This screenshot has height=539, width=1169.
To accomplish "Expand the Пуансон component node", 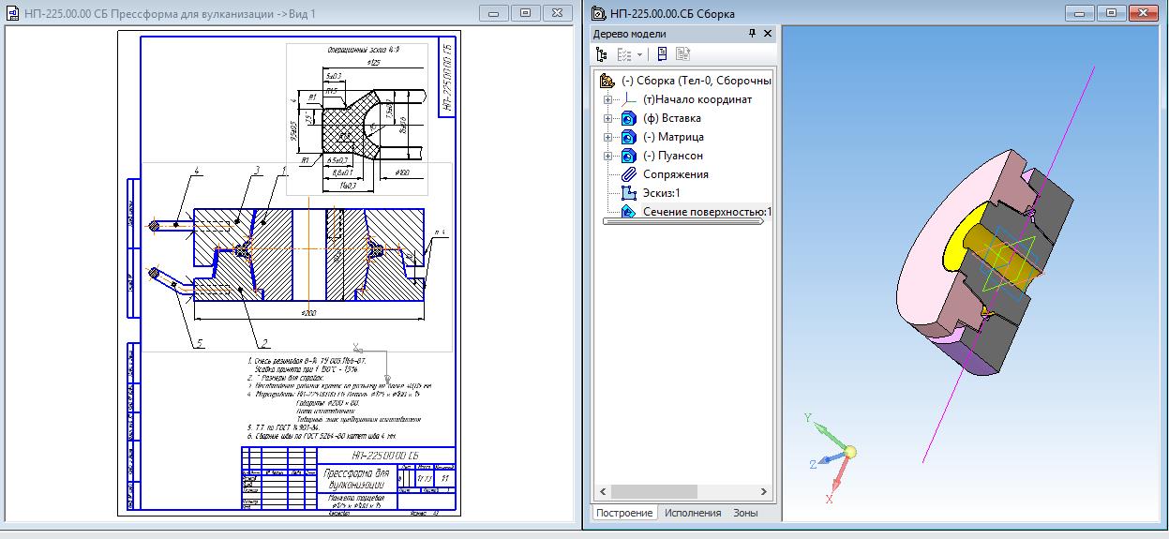I will coord(607,156).
